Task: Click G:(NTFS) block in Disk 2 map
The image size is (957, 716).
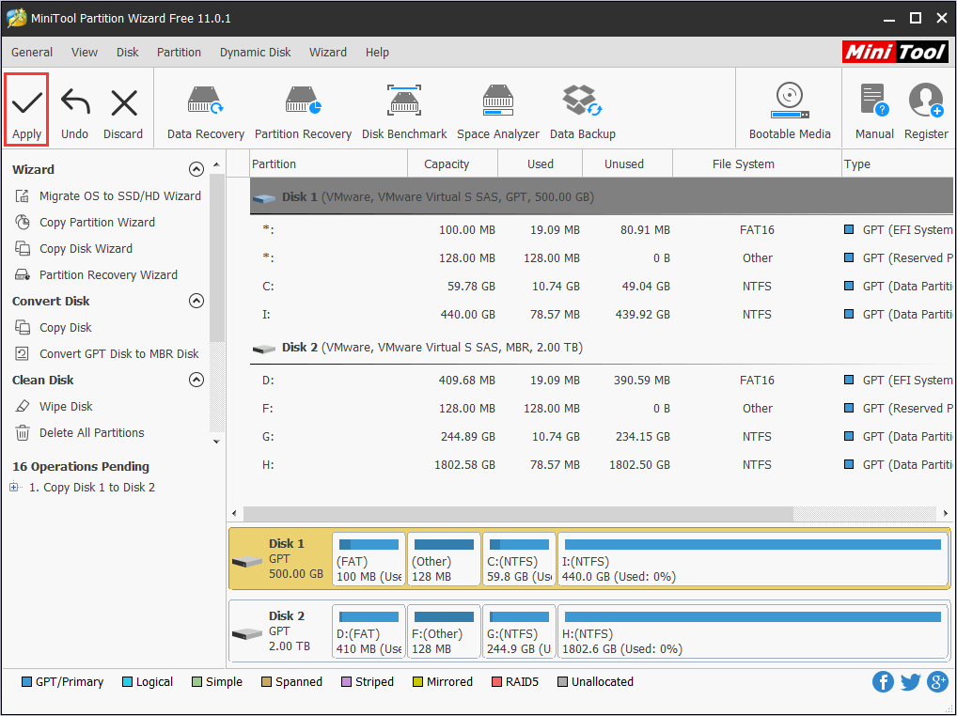Action: coord(519,631)
